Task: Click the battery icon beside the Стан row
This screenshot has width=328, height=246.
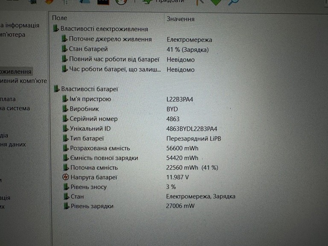Action: click(66, 196)
